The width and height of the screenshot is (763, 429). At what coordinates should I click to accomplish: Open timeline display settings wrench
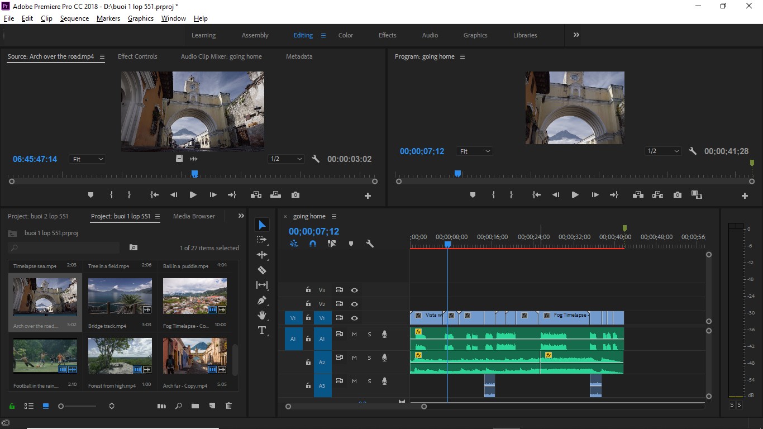pos(369,244)
